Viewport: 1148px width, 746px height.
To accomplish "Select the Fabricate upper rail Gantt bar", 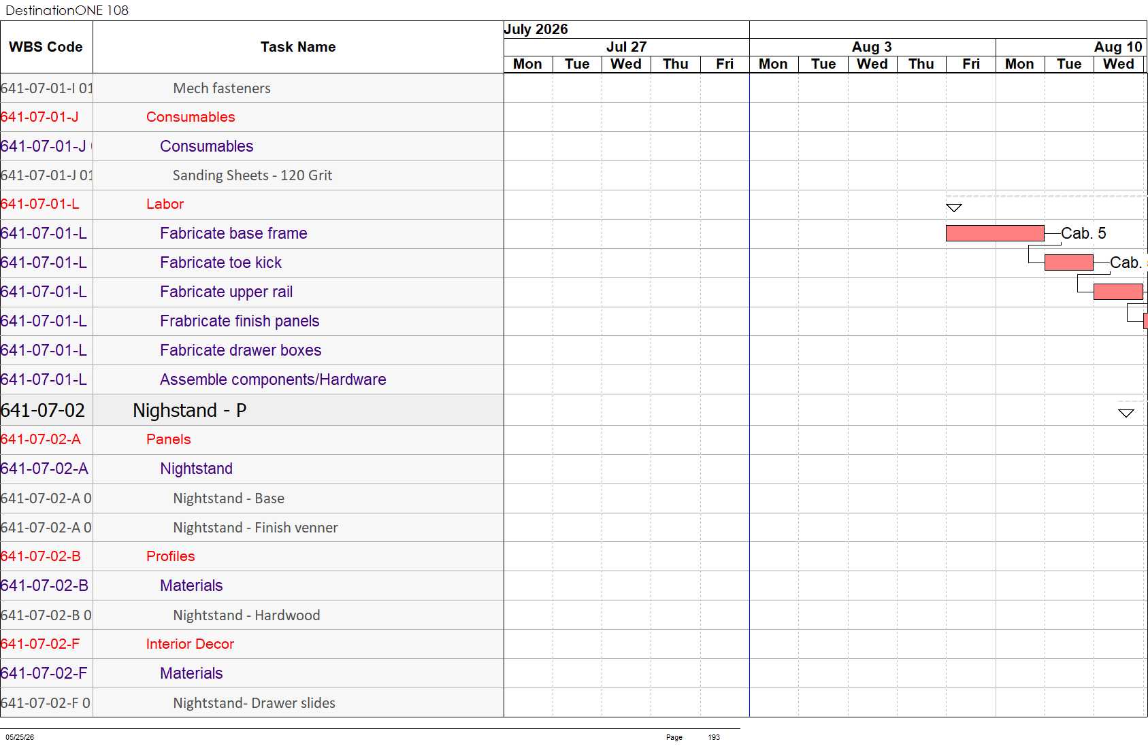I will tap(1118, 292).
